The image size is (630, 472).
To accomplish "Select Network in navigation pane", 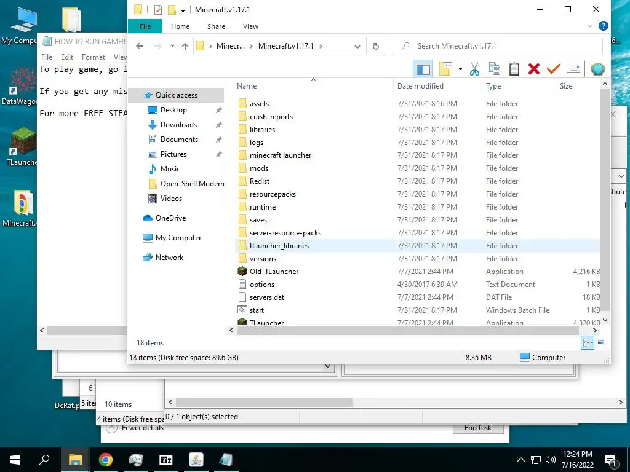I will [x=169, y=258].
